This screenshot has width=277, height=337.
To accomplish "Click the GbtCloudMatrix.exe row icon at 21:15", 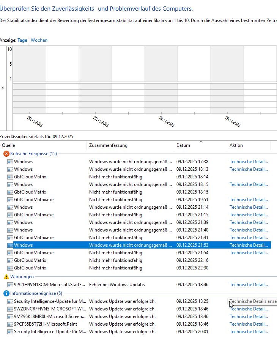I will pos(10,215).
